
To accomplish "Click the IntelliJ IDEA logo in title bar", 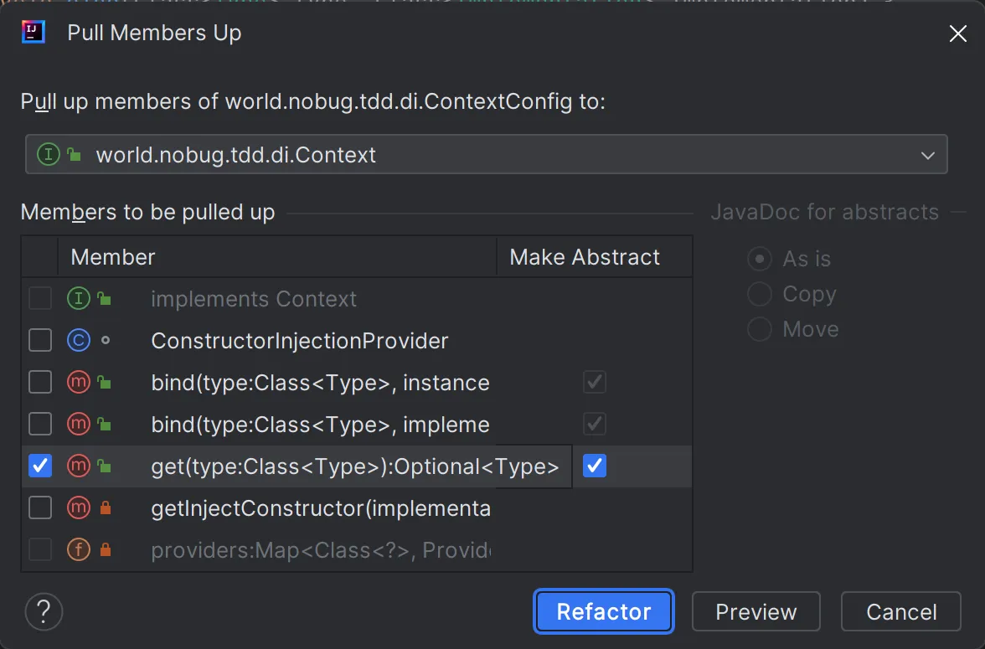I will [x=34, y=33].
